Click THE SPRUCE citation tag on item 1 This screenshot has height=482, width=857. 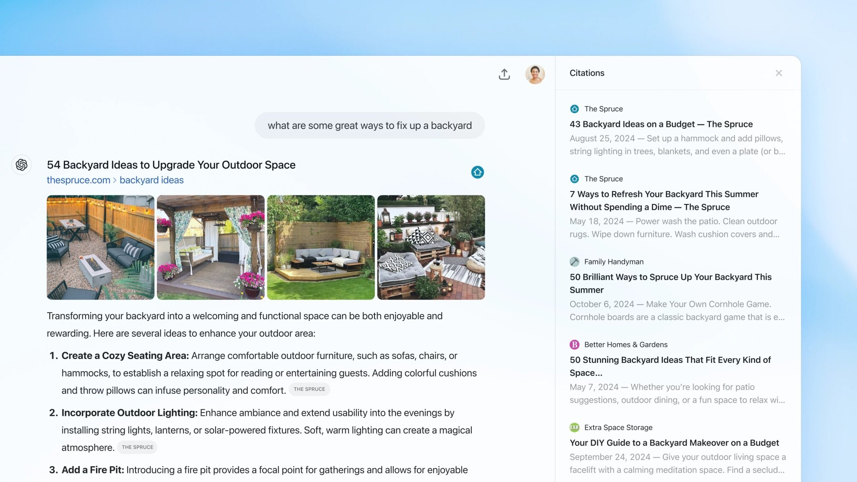point(309,389)
